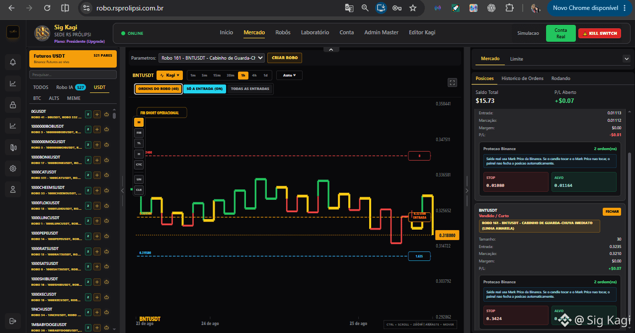Reload the page in Chrome
This screenshot has height=333, width=635.
coord(47,8)
